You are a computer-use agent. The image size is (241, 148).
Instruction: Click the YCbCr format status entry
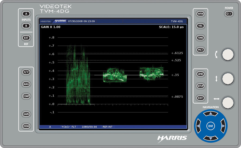tap(66, 127)
